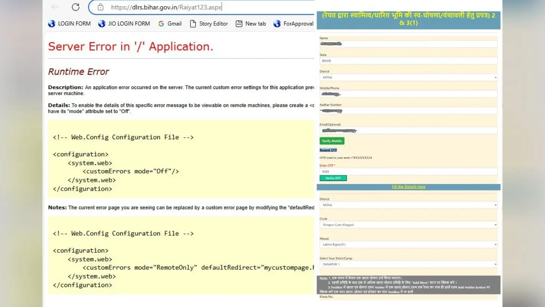Click the Email(Optional) input field

409,130
